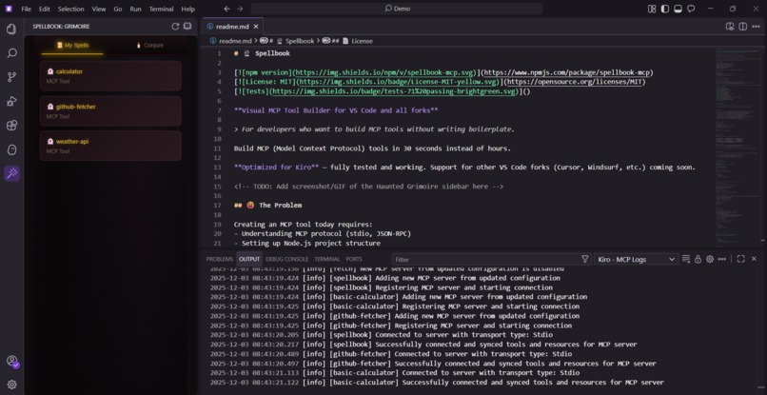Viewport: 767px width, 395px height.
Task: Open Output panel more actions ellipsis
Action: 722,260
